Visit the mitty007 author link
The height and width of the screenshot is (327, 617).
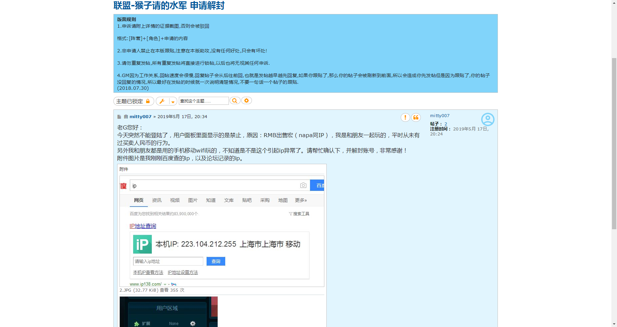click(140, 116)
